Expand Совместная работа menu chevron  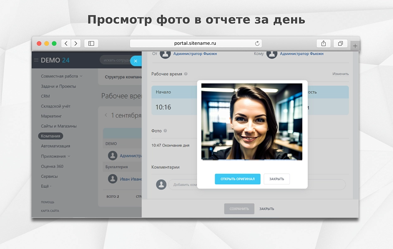tap(81, 76)
